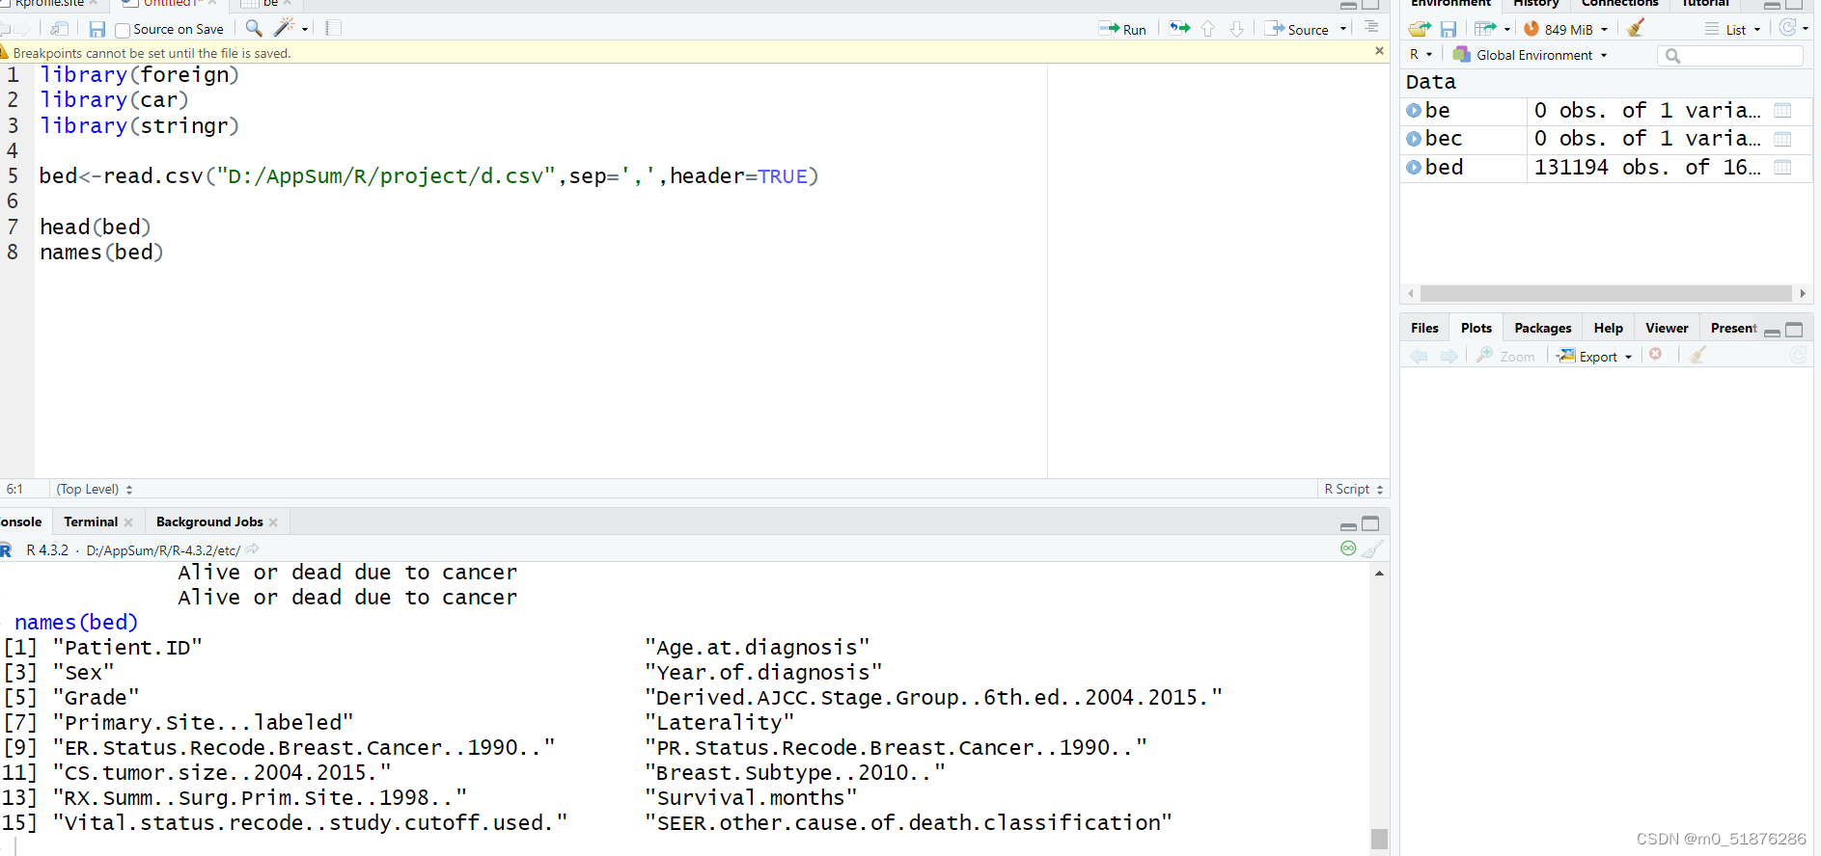Open the Background Jobs tab

[209, 522]
